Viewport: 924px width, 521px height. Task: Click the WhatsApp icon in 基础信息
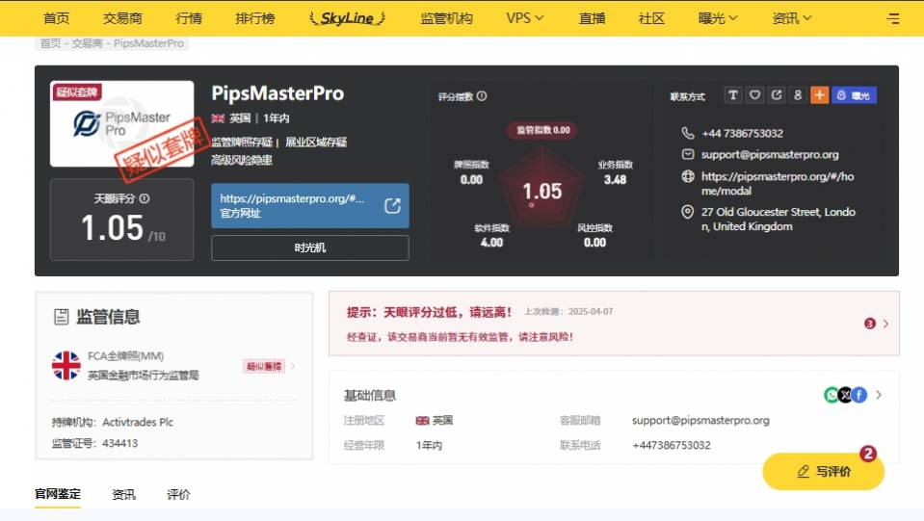click(x=831, y=395)
